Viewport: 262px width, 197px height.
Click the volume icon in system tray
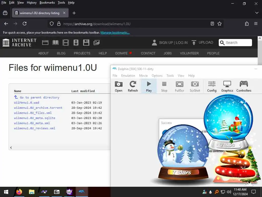229,192
